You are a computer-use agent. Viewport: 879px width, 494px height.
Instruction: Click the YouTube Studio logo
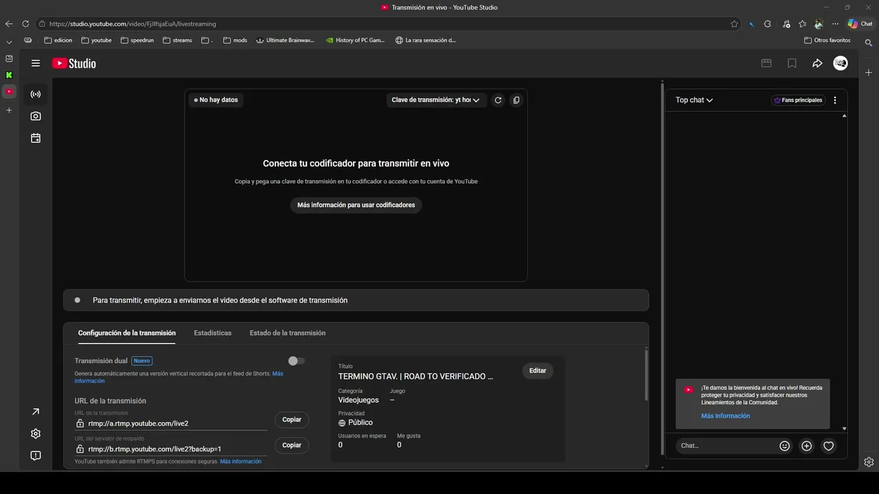pyautogui.click(x=74, y=63)
